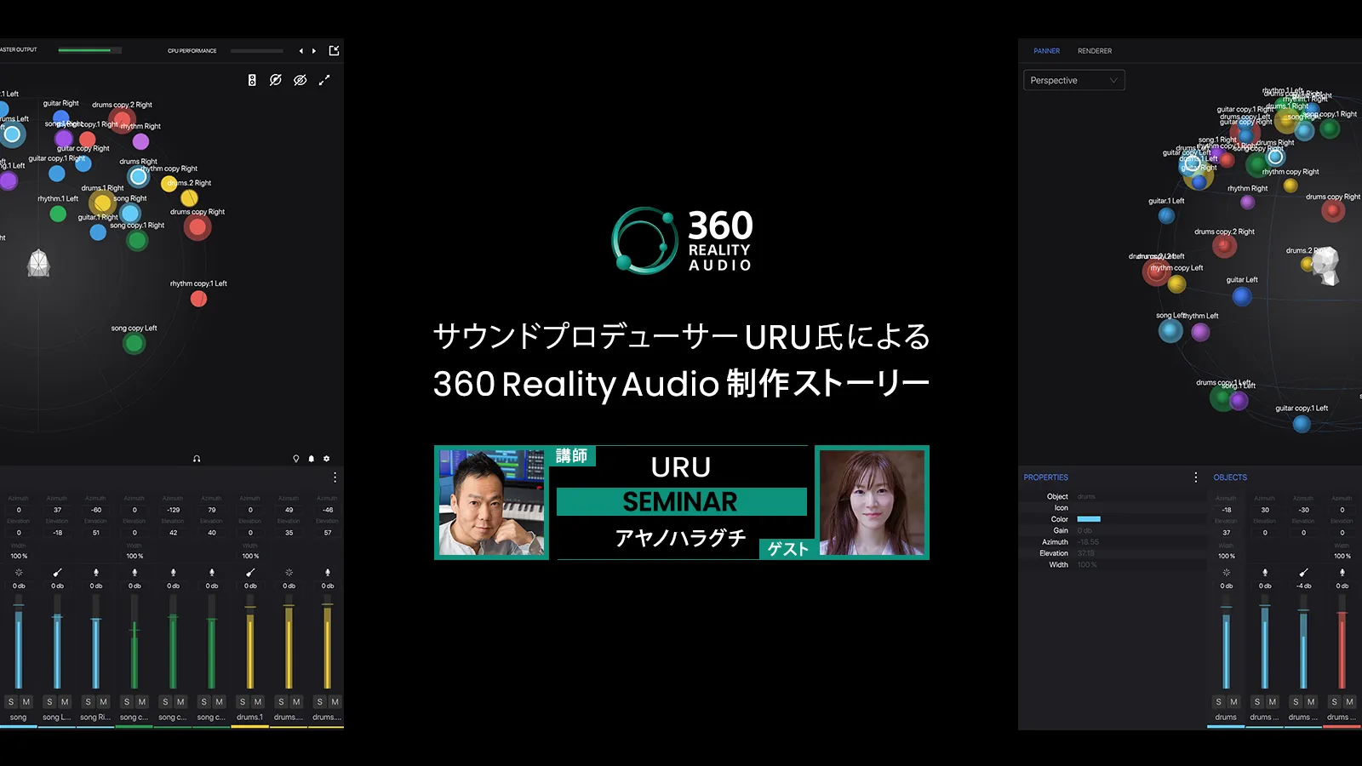1362x766 pixels.
Task: Select the 'rhythm copy.1 Left' sphere
Action: (x=198, y=299)
